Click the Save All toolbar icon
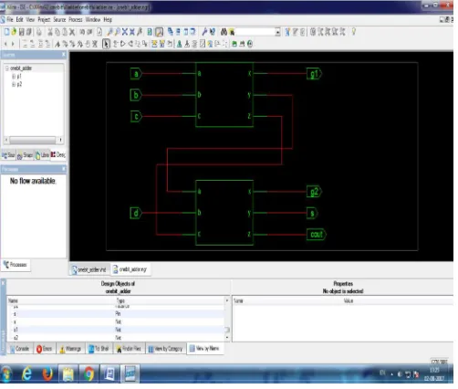The image size is (458, 389). coord(29,32)
